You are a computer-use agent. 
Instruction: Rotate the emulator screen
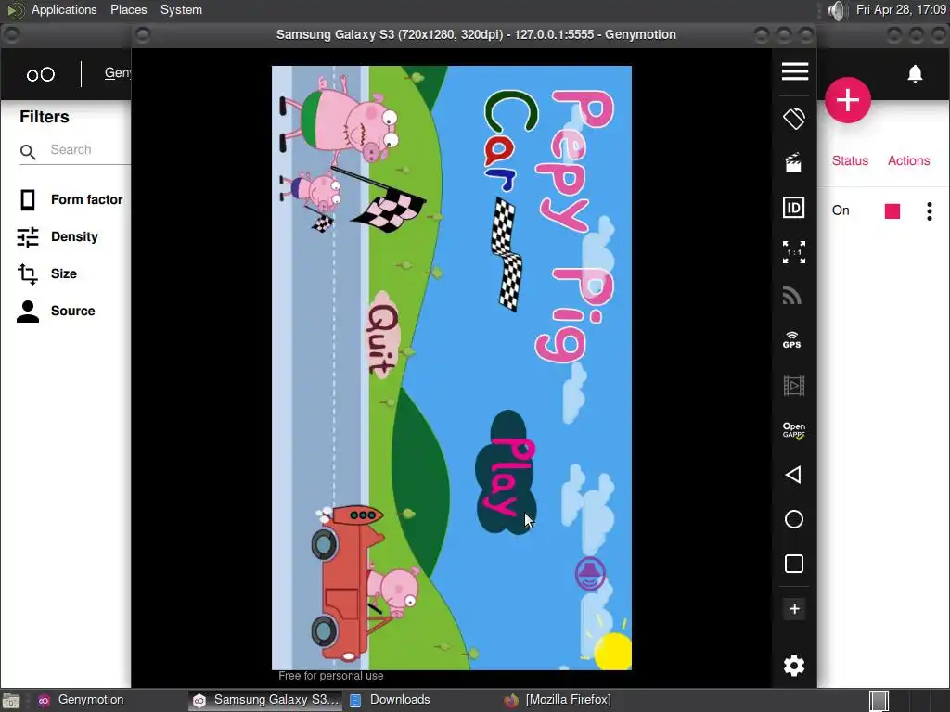click(794, 118)
